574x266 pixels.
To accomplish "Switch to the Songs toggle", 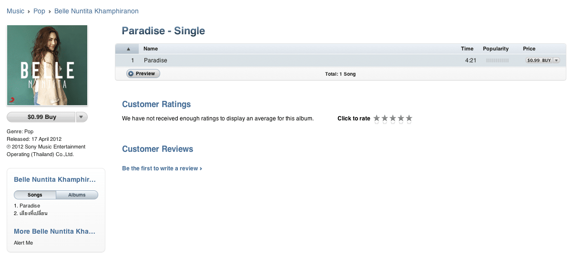I will 35,195.
